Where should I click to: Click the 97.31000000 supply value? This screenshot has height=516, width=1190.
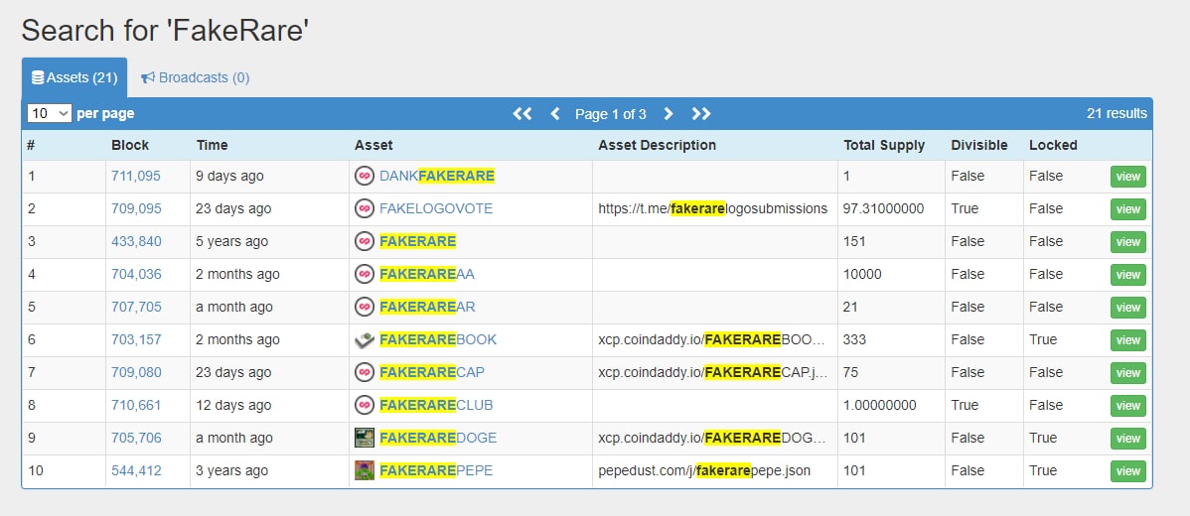(x=883, y=208)
